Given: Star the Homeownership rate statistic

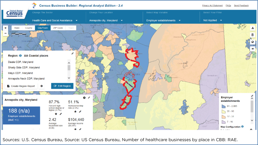Looking at the screenshot, I should pyautogui.click(x=75, y=111).
